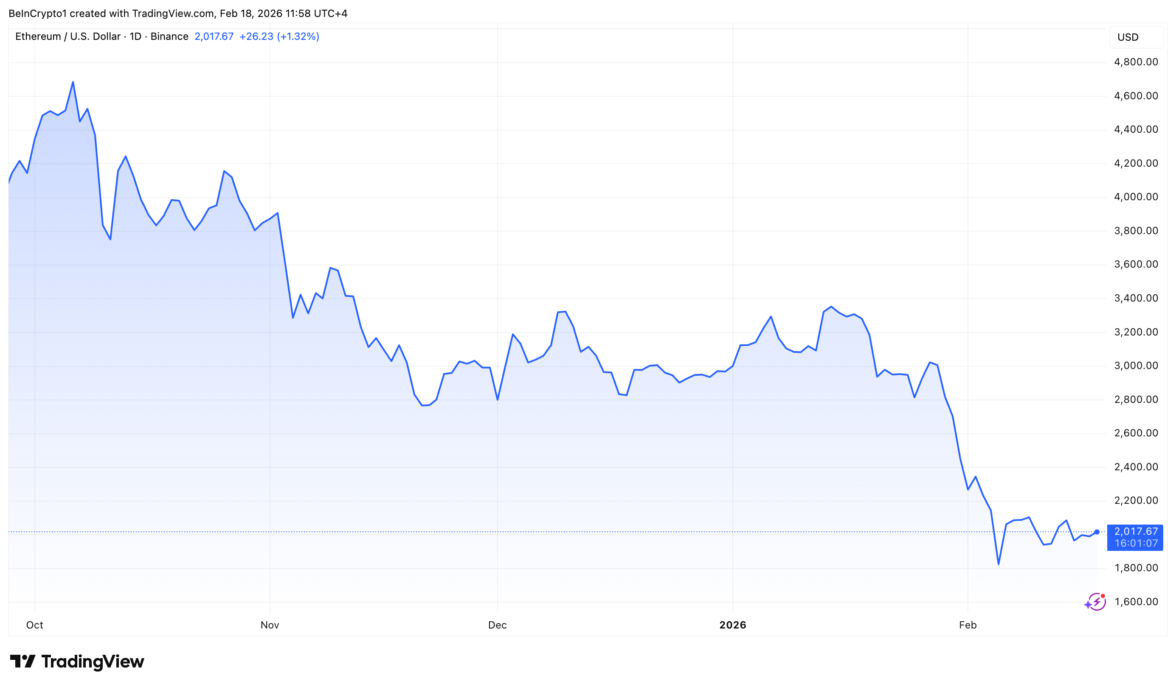Open the Binance exchange label
This screenshot has height=687, width=1176.
pos(169,36)
